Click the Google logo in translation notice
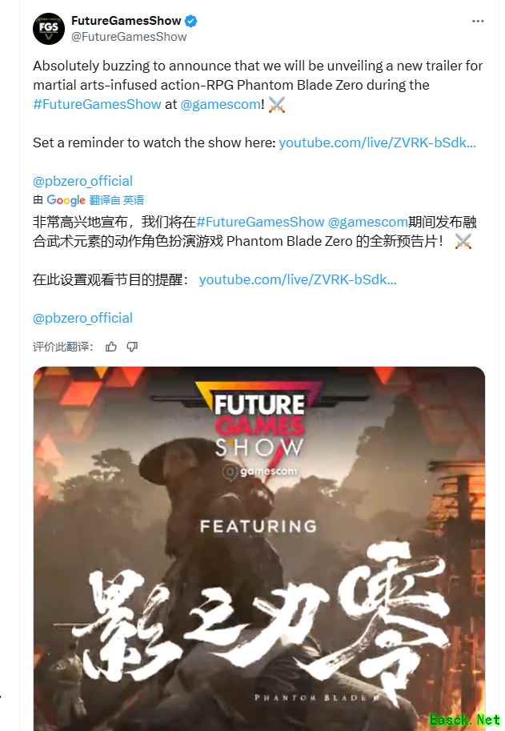The height and width of the screenshot is (731, 505). pos(66,200)
